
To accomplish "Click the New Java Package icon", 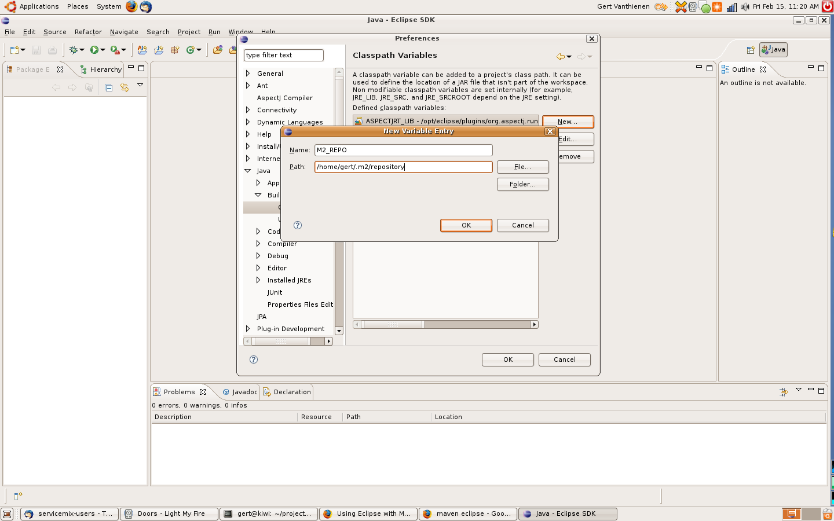I will click(175, 50).
